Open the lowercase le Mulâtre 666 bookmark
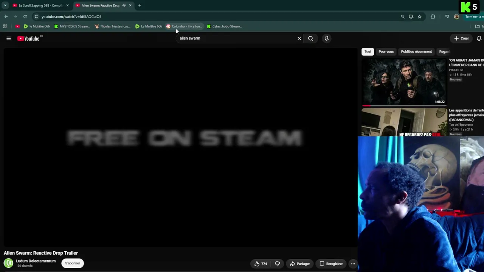 pos(37,26)
